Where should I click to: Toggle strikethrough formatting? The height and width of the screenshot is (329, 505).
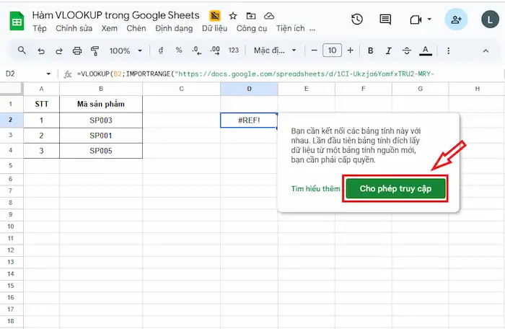pos(408,51)
